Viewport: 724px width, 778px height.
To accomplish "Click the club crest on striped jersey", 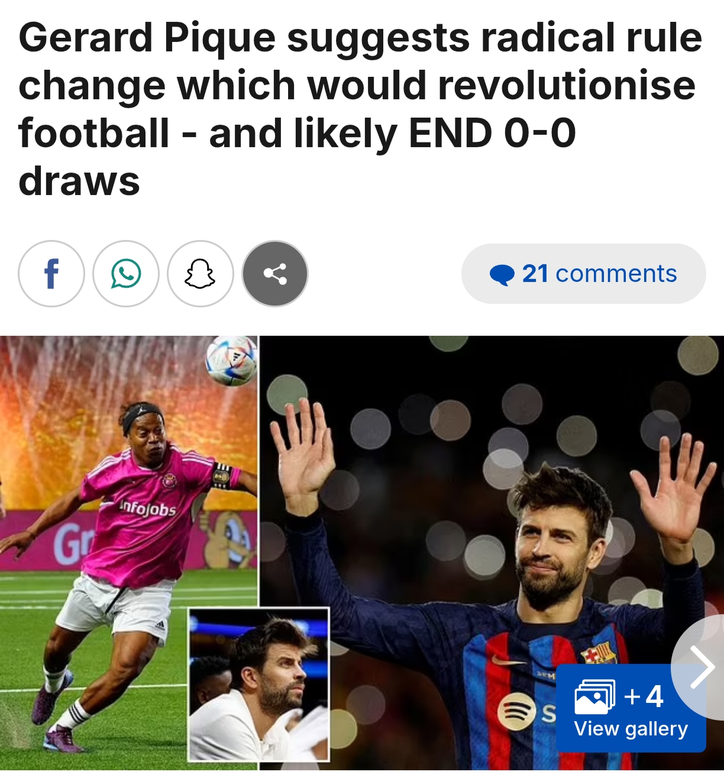I will [599, 654].
